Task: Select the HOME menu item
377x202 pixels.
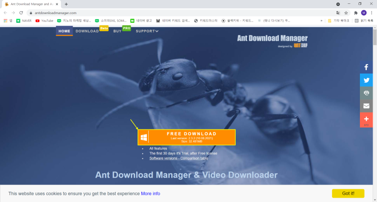Action: 64,31
